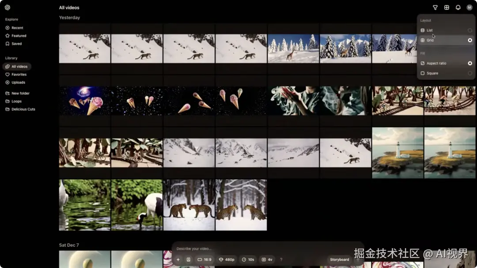Open the presets icon next to plus

188,260
